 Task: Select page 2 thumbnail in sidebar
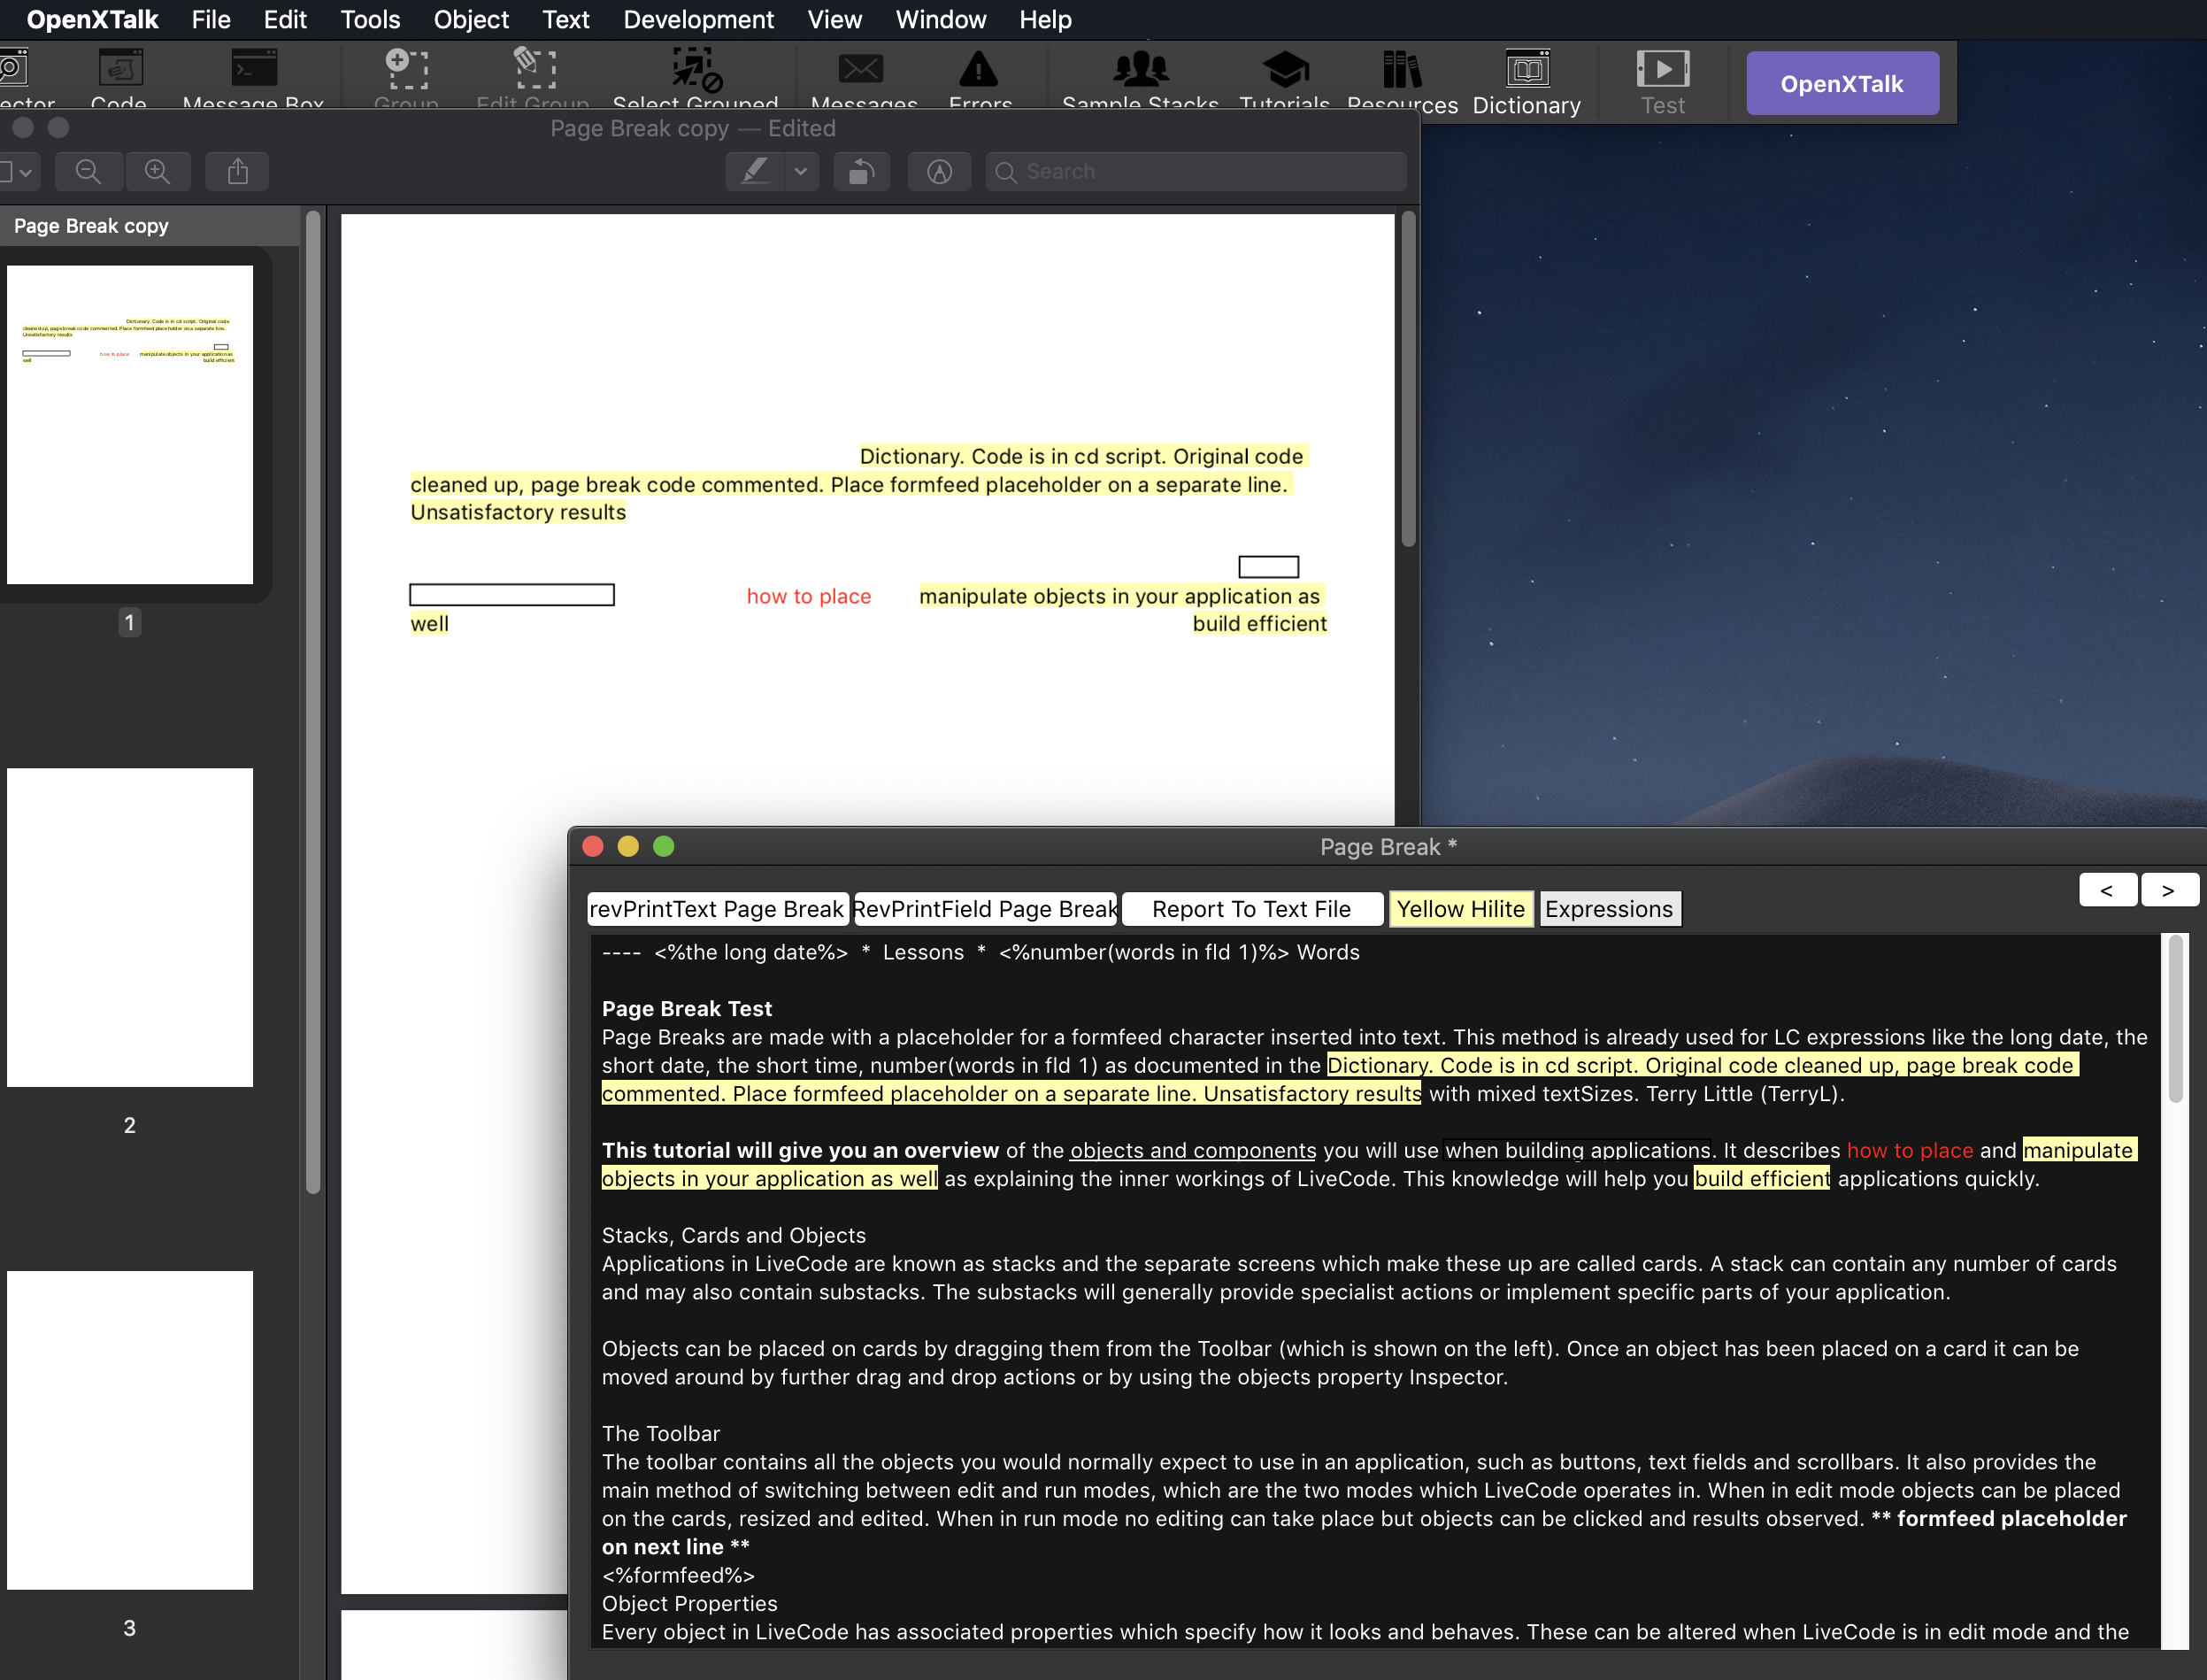130,927
